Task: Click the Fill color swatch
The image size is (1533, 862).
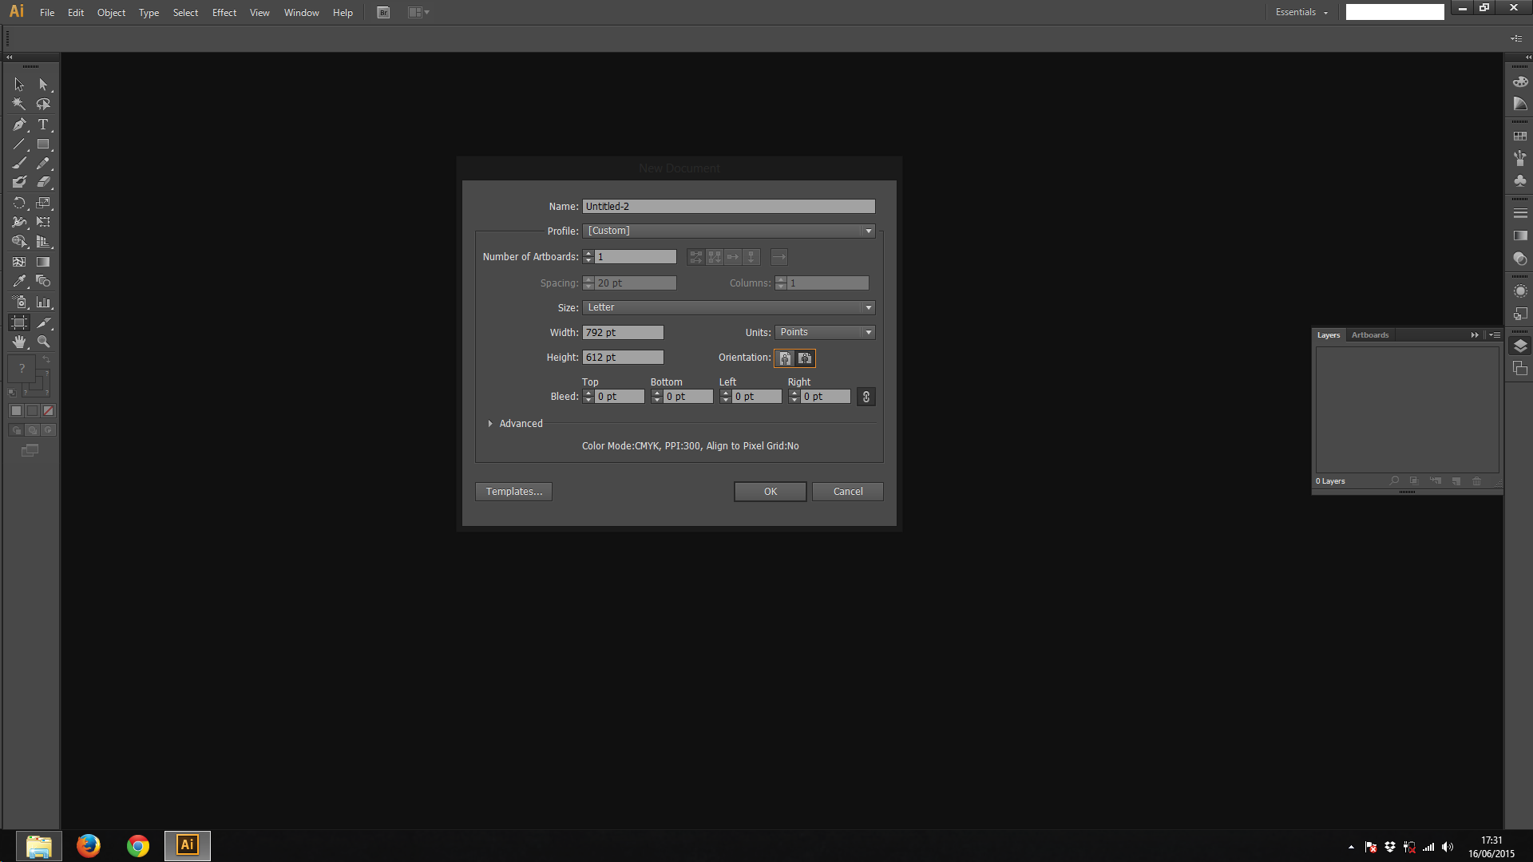Action: (x=22, y=368)
